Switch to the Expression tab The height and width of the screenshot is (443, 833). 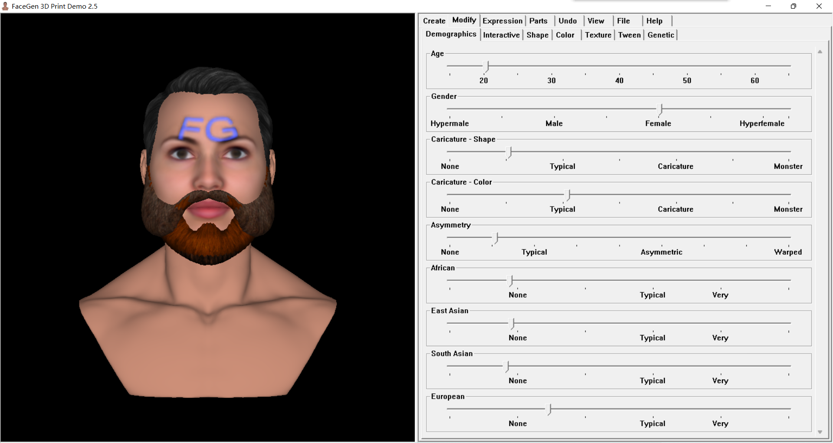pyautogui.click(x=502, y=21)
